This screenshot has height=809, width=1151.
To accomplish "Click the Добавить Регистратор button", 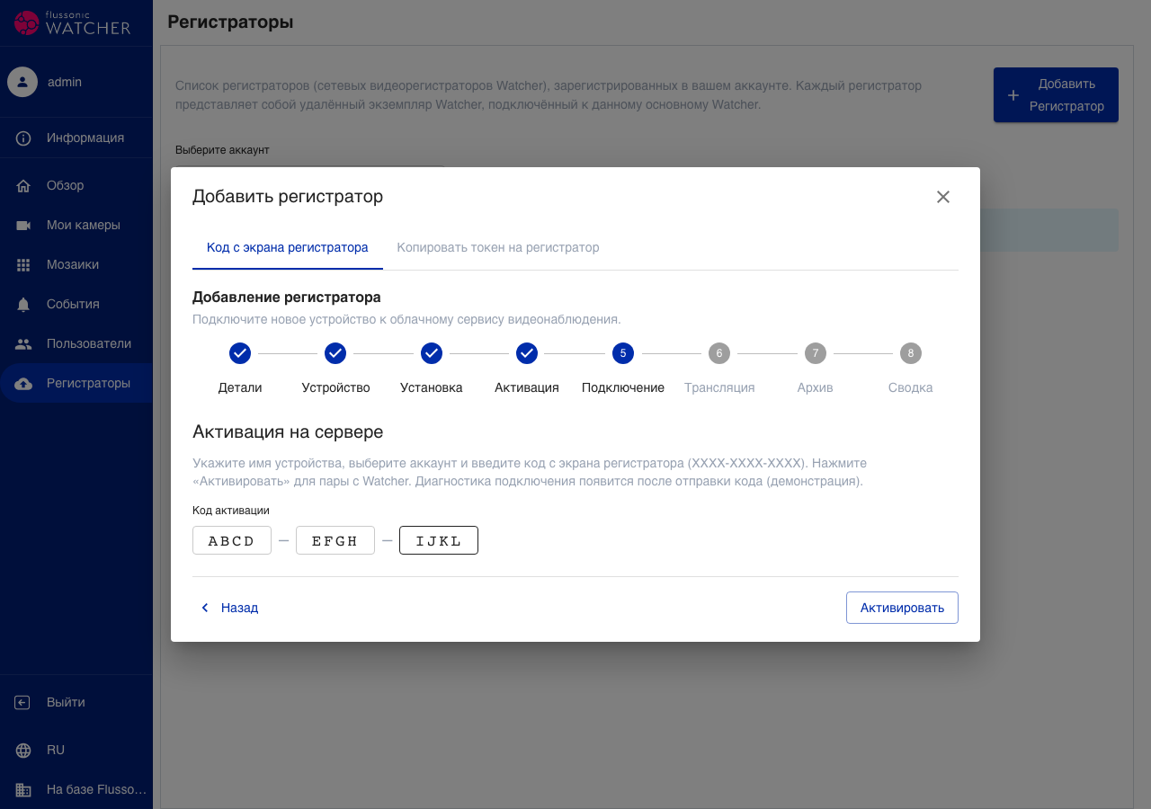I will pyautogui.click(x=1056, y=95).
